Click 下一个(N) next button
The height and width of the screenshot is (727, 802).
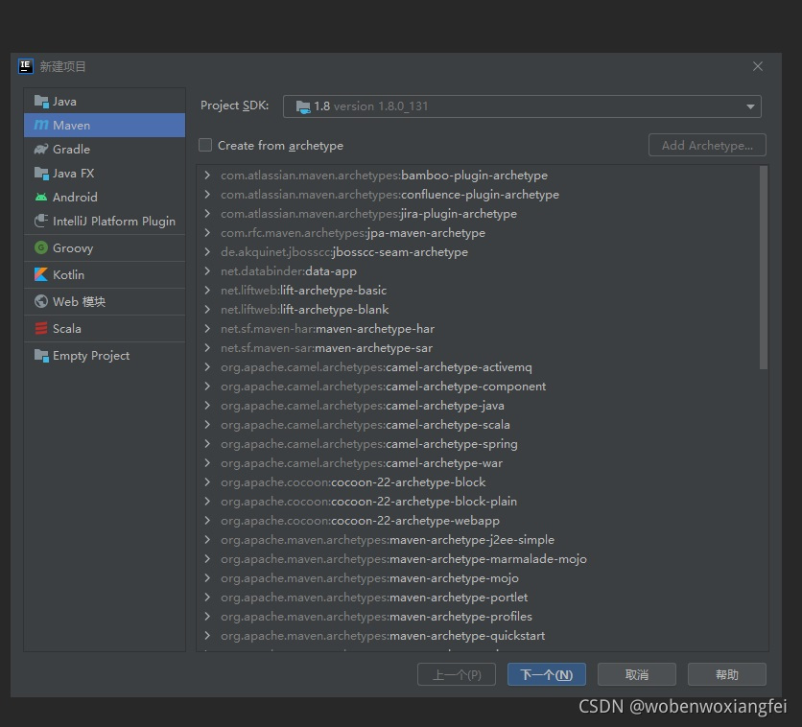tap(546, 674)
